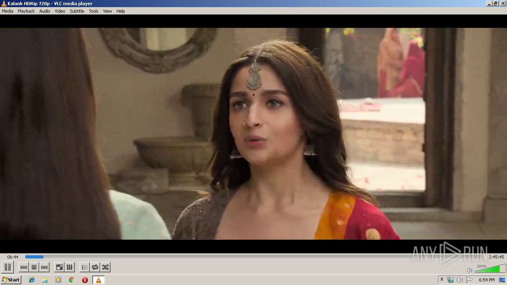
Task: Open the taskbar clock showing 6:54 PM
Action: click(486, 280)
